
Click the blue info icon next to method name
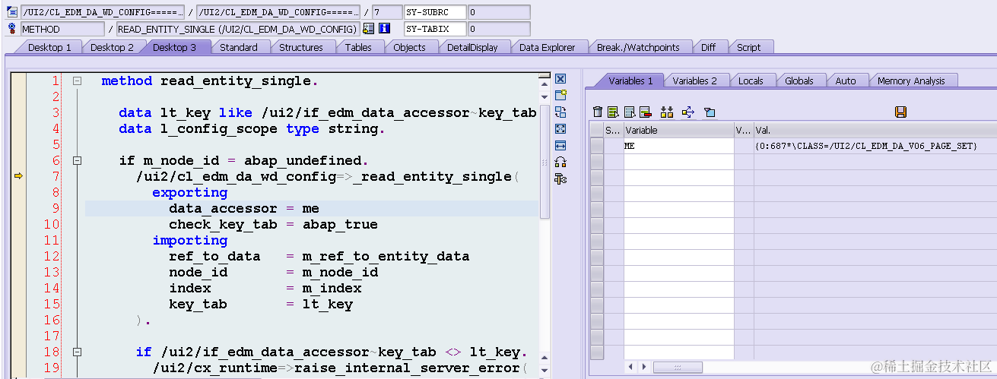coord(384,29)
